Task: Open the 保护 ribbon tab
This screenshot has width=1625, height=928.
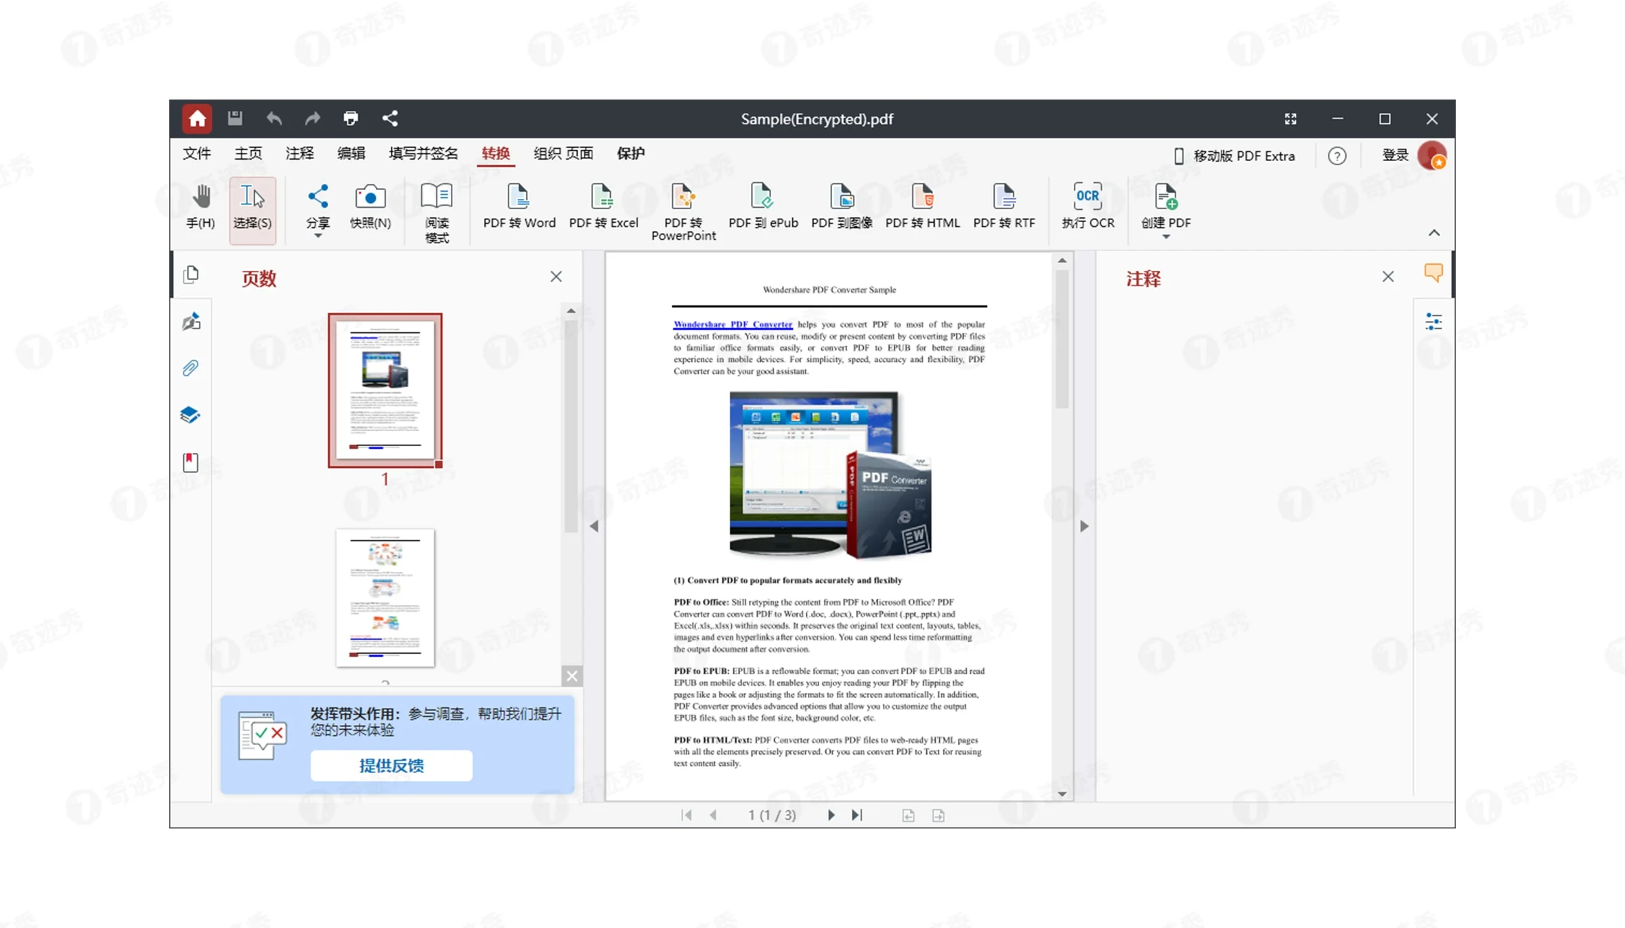Action: pos(630,154)
